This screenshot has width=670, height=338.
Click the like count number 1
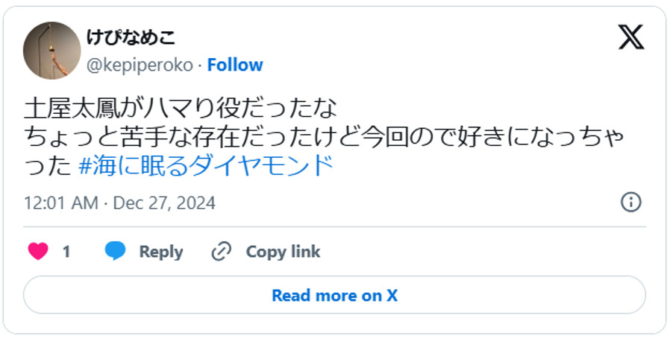[x=66, y=252]
